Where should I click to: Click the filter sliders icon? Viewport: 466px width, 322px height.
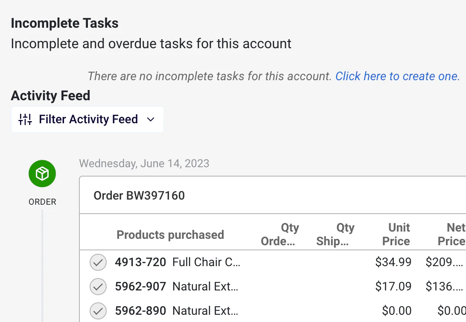click(x=25, y=119)
